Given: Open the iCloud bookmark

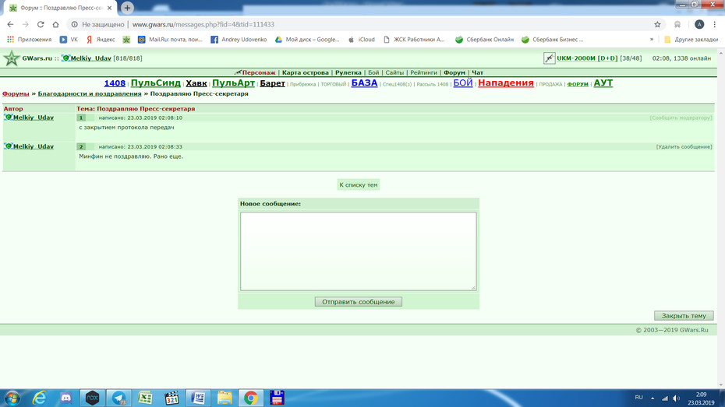Looking at the screenshot, I should (x=361, y=40).
